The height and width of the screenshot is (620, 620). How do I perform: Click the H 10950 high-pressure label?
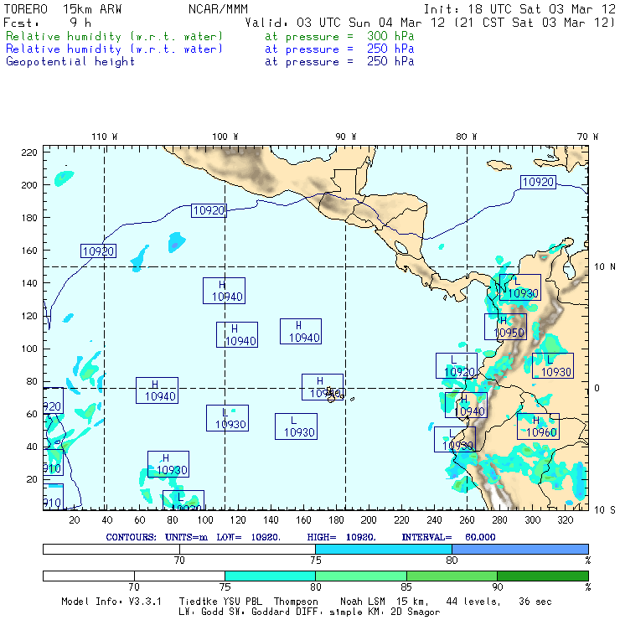[x=505, y=327]
